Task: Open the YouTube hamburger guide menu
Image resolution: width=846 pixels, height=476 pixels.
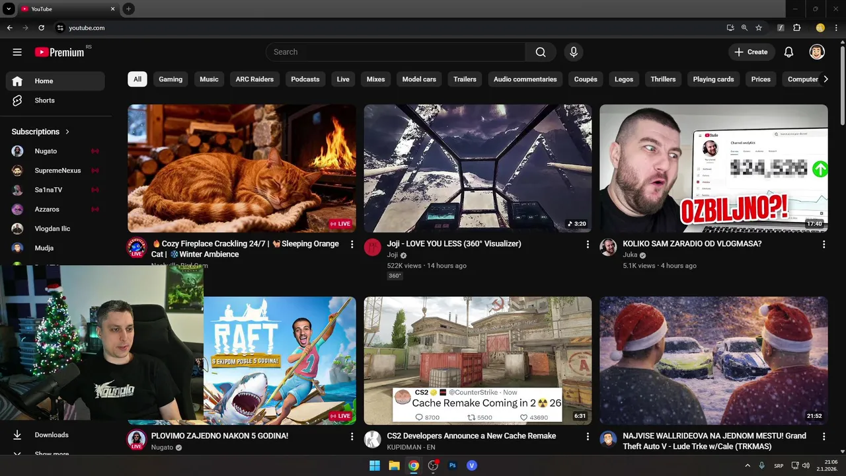Action: point(17,52)
